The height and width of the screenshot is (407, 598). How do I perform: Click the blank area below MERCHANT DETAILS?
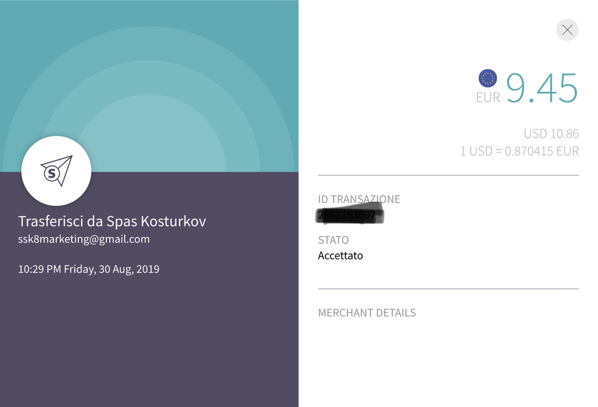(x=448, y=361)
